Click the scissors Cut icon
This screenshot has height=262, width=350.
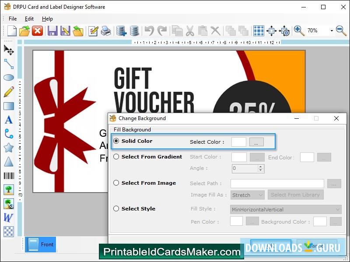tap(190, 31)
